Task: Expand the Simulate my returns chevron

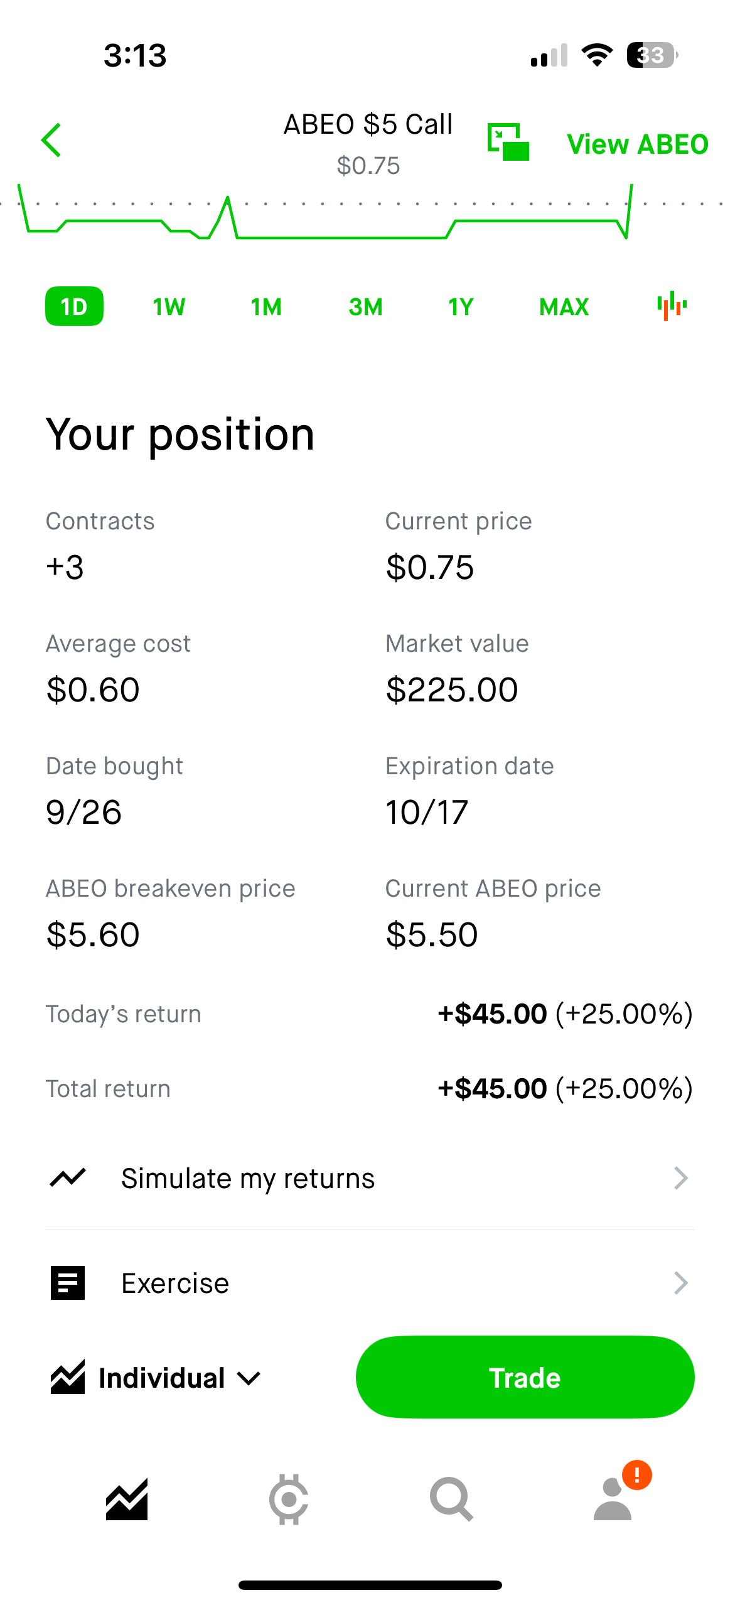Action: pyautogui.click(x=681, y=1178)
